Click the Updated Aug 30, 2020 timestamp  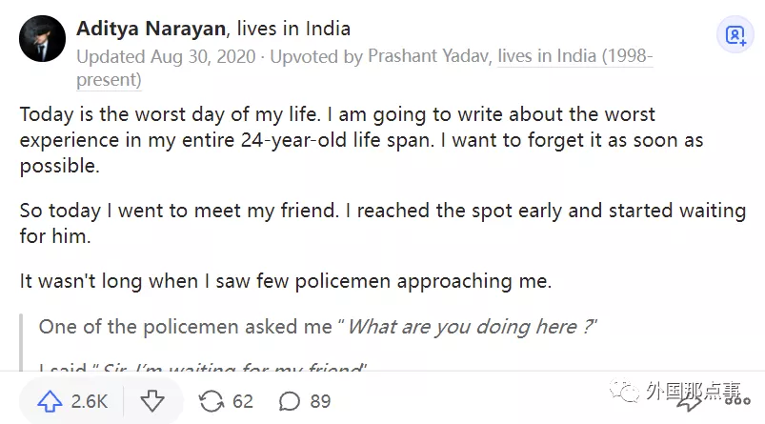coord(166,56)
